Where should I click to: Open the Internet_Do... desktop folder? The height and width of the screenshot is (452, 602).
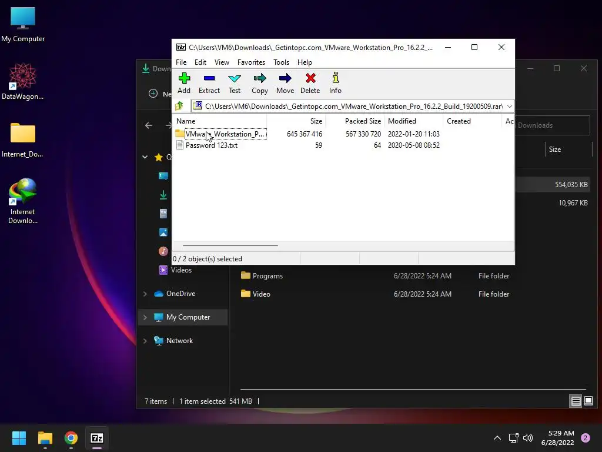pyautogui.click(x=23, y=140)
